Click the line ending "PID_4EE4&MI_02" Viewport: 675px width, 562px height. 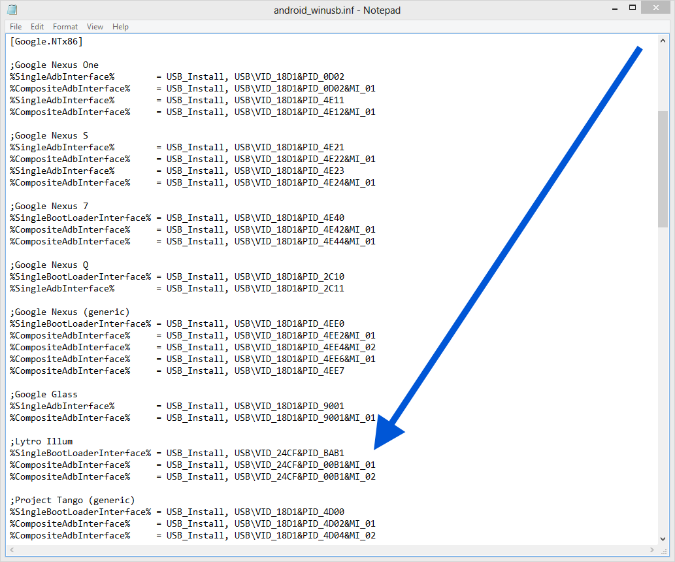click(x=192, y=347)
